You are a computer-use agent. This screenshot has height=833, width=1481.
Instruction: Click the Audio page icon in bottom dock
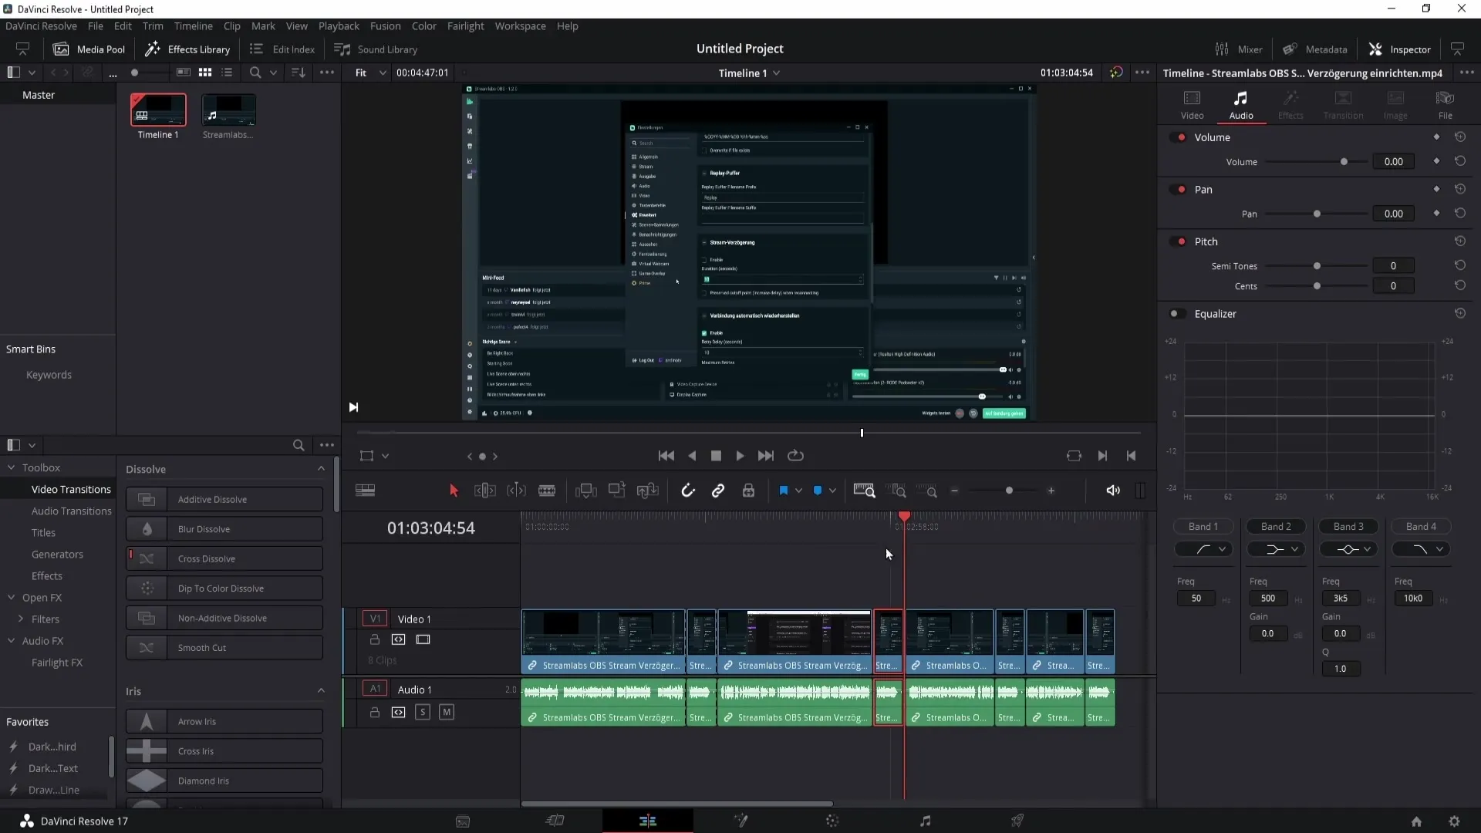pos(925,821)
